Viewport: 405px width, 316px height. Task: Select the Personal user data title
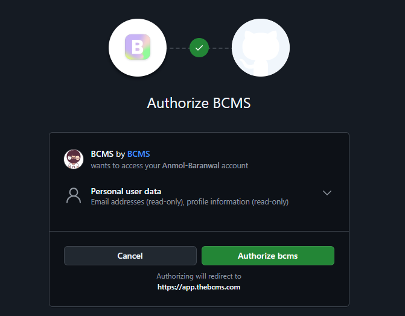(x=126, y=191)
